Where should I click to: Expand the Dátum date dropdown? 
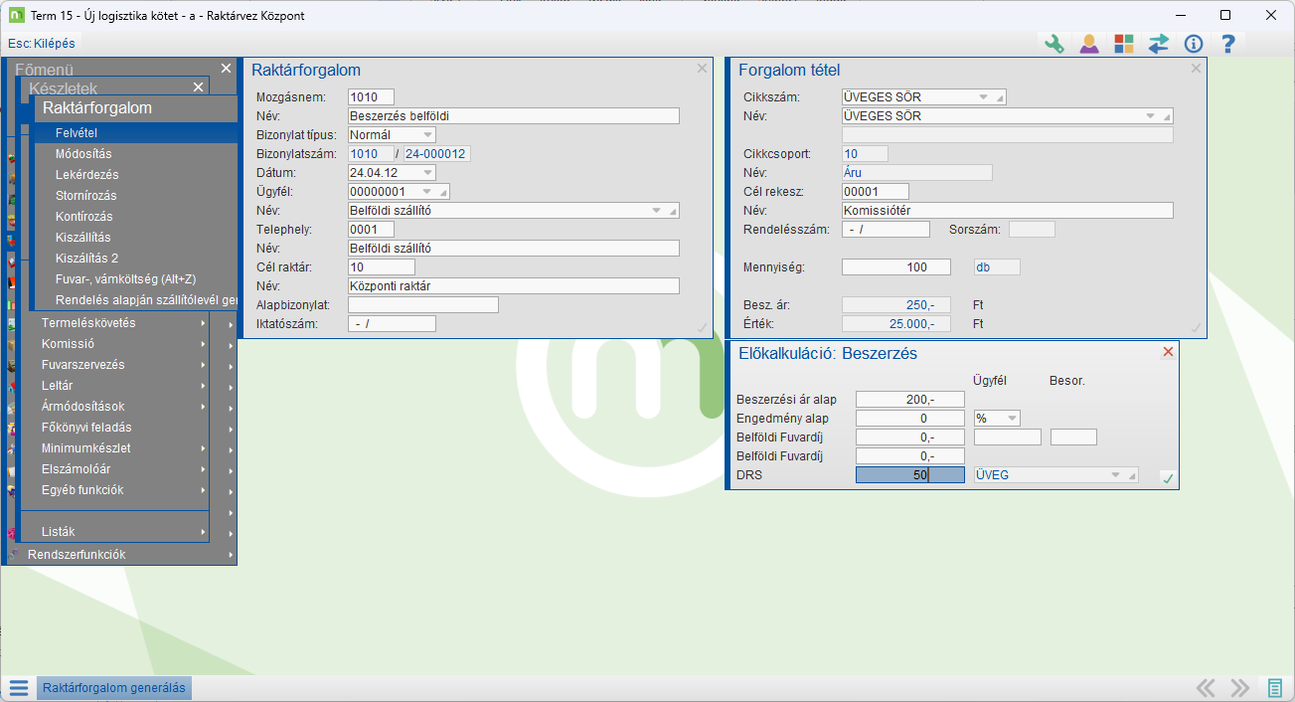pyautogui.click(x=427, y=172)
